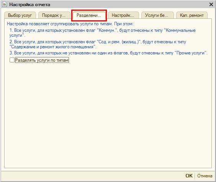Switch to the Выбор услуг tab
Viewport: 216px width, 182px height.
[x=20, y=15]
